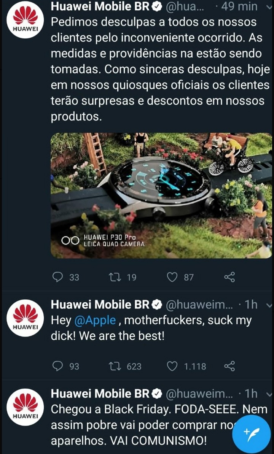Open the Huawei avatar on the apology tweet
This screenshot has width=274, height=454.
point(25,20)
